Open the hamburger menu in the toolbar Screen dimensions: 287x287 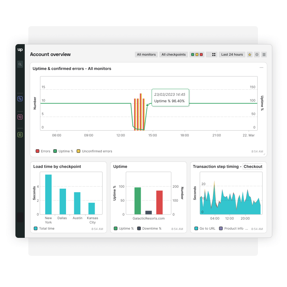[264, 55]
